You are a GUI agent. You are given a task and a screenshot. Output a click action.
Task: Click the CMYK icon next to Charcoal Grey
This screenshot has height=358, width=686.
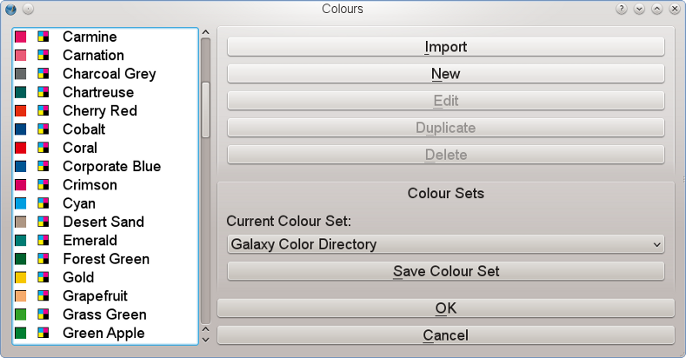coord(43,74)
